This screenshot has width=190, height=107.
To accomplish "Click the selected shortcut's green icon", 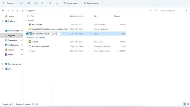I will pos(30,34).
